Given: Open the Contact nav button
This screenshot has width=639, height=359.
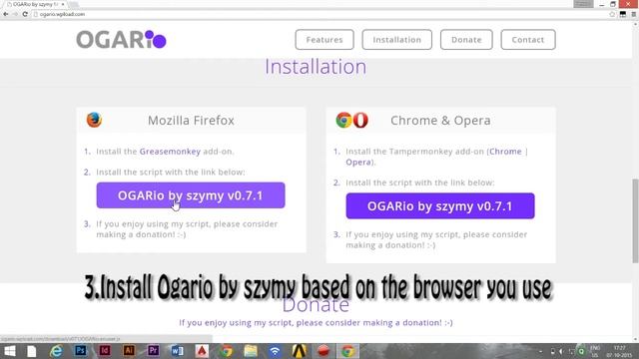Looking at the screenshot, I should (x=528, y=40).
